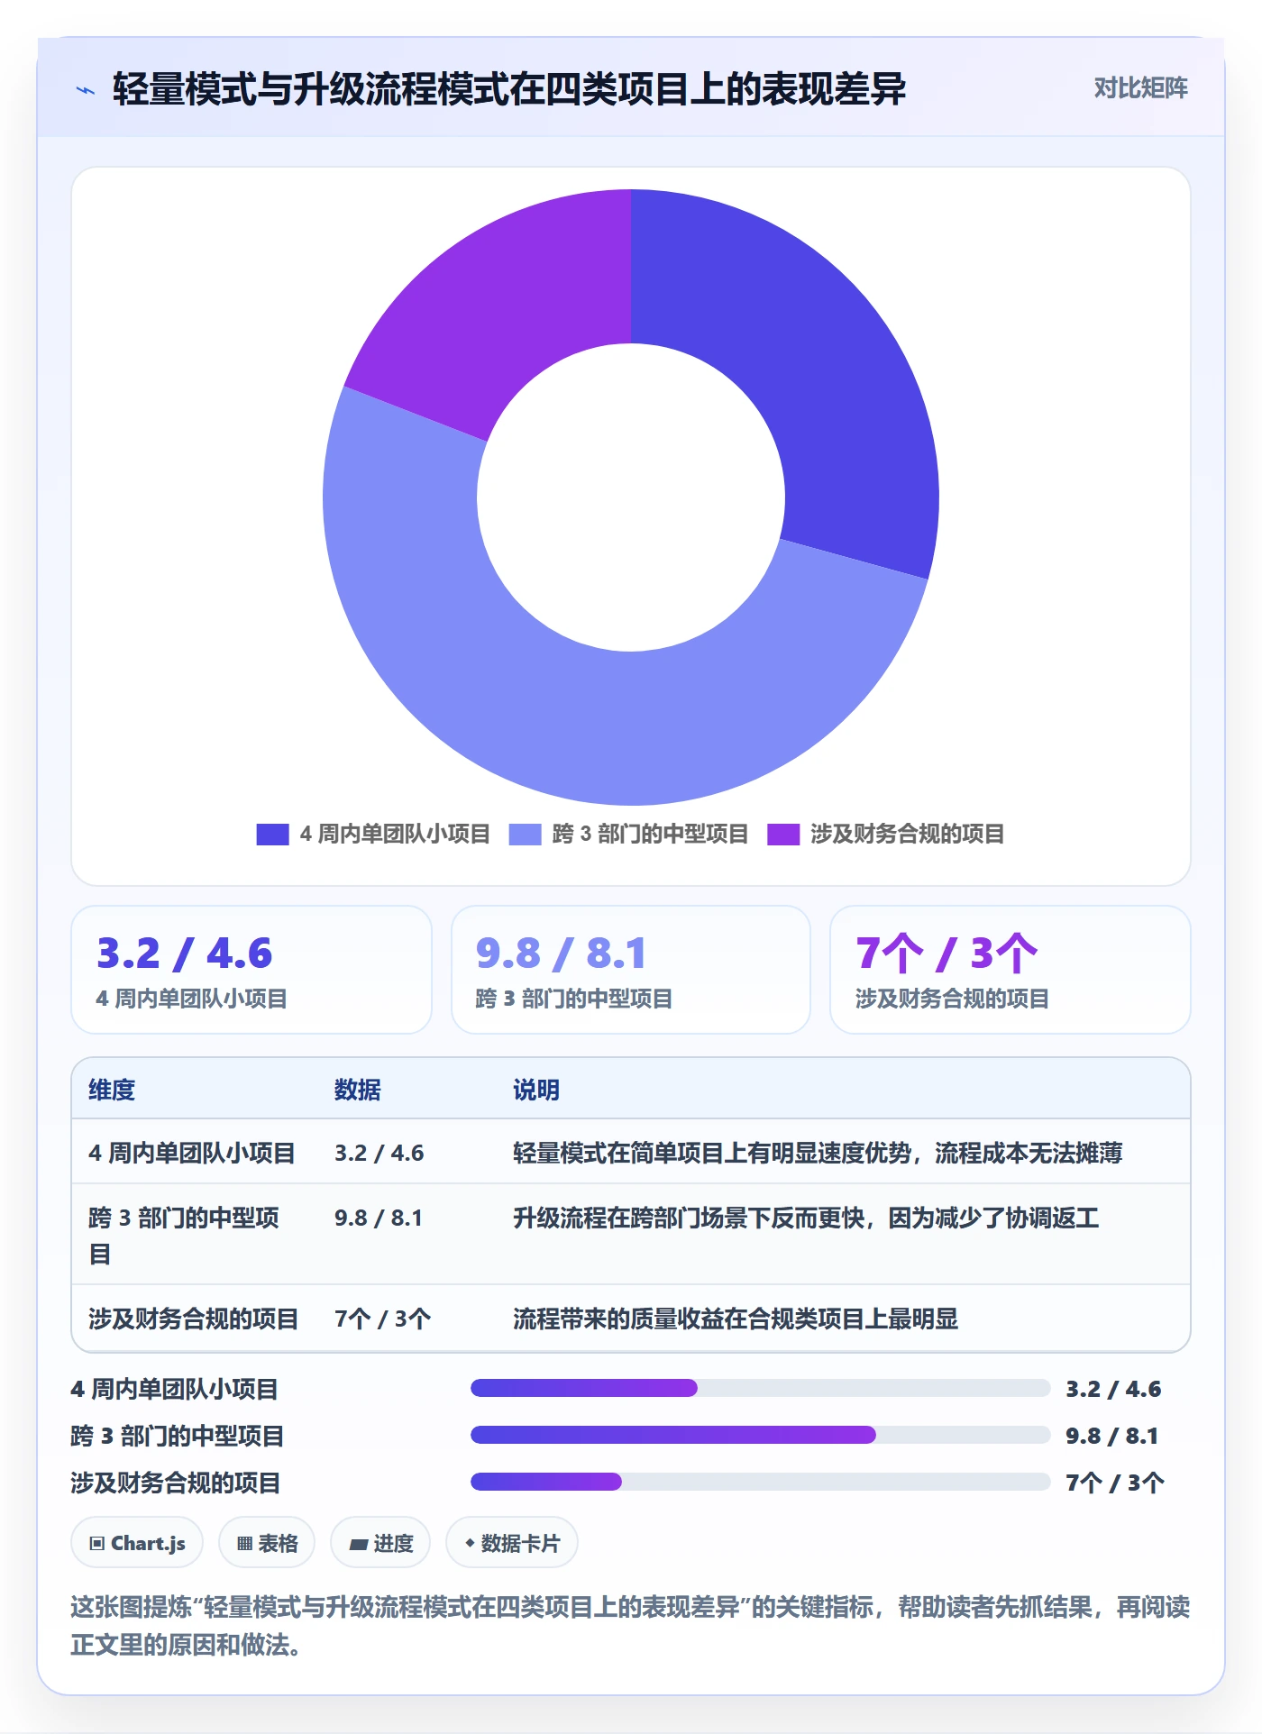Click the card title 轻量模式与升级流程模式在四类项目上的表现差异

click(x=509, y=89)
